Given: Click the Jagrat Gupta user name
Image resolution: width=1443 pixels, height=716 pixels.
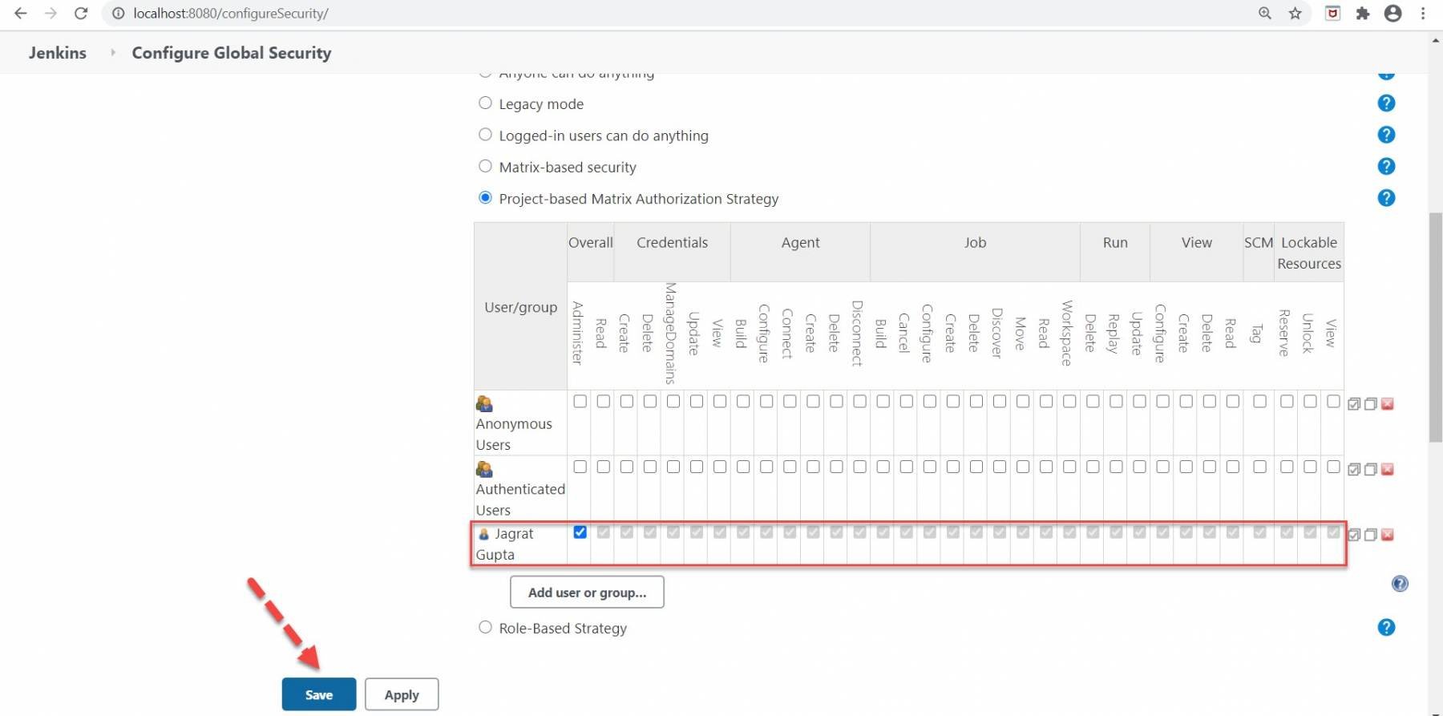Looking at the screenshot, I should tap(505, 544).
